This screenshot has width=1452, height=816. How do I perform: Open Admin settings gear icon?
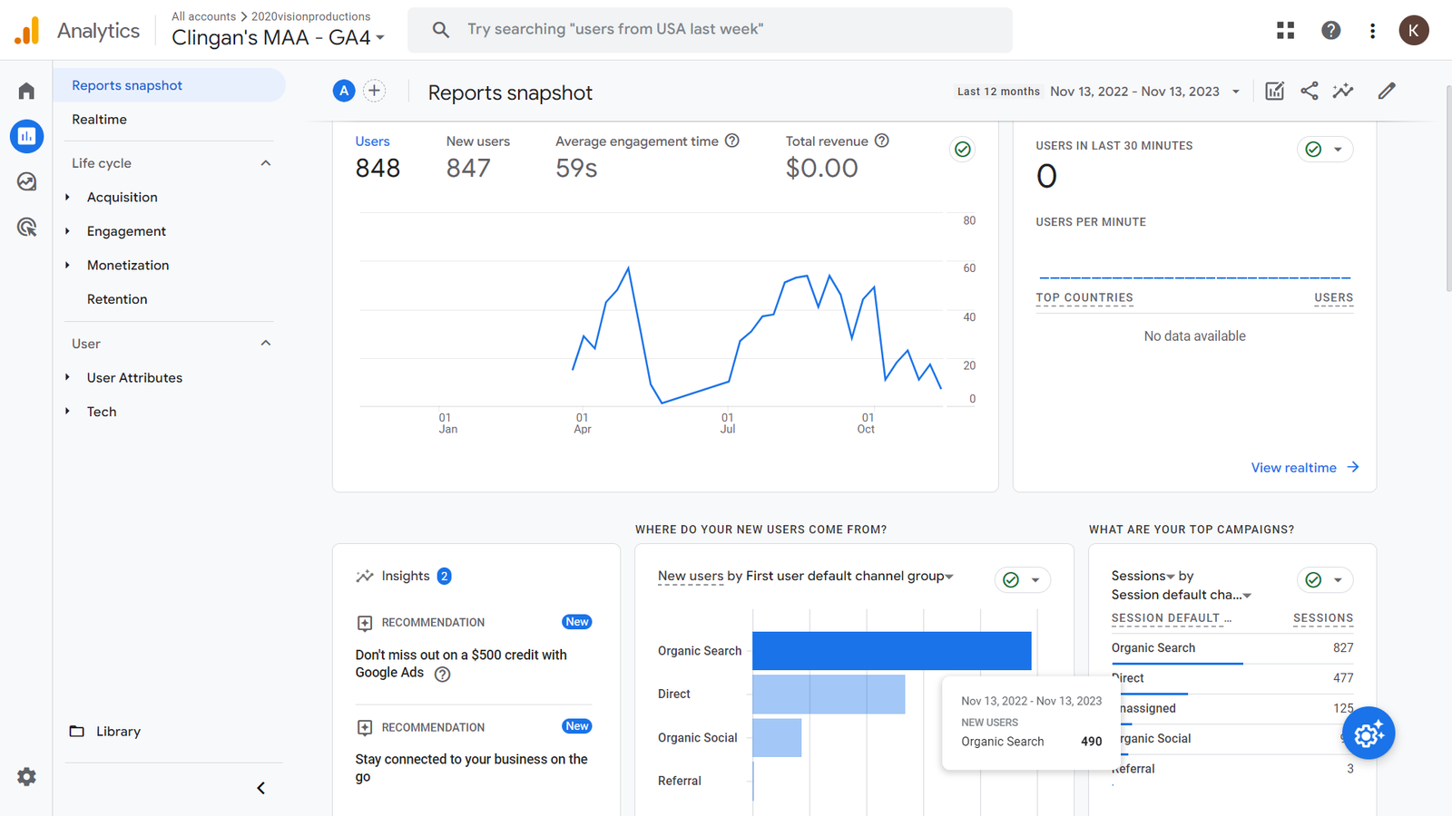(26, 777)
